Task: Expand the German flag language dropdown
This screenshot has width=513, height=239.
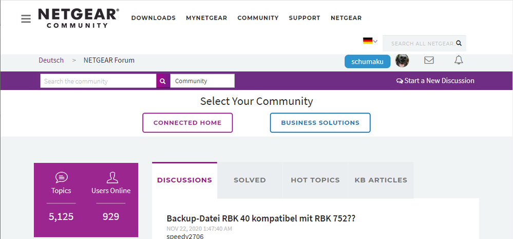Action: click(370, 41)
